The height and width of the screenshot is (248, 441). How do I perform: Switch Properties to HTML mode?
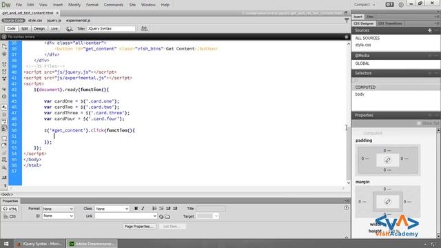(x=10, y=209)
